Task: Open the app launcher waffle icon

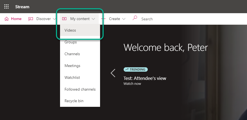Action: coord(7,7)
